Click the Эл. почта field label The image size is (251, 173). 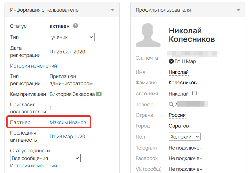147,58
